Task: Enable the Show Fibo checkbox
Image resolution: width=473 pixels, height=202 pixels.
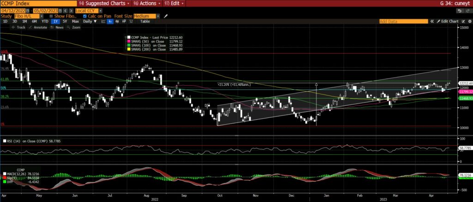Action: click(51, 16)
